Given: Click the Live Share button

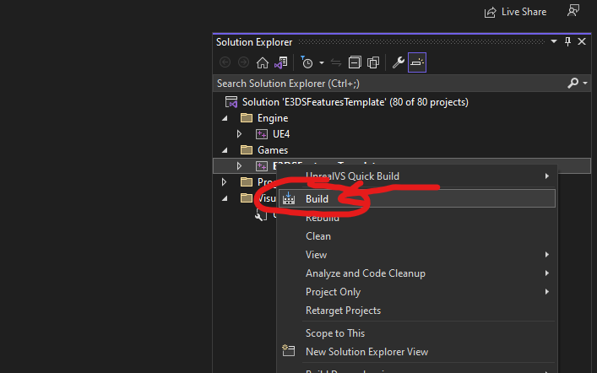Looking at the screenshot, I should 515,12.
